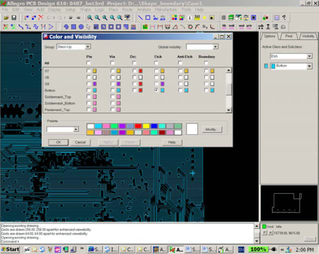Toggle the grid icon in the toolbar
The width and height of the screenshot is (319, 254).
(224, 18)
